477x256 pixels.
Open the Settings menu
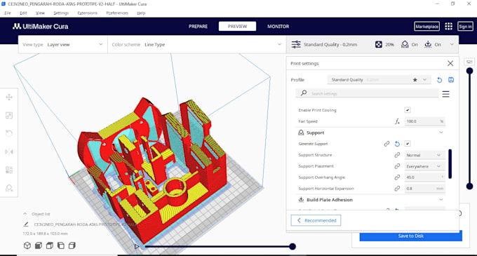[61, 13]
